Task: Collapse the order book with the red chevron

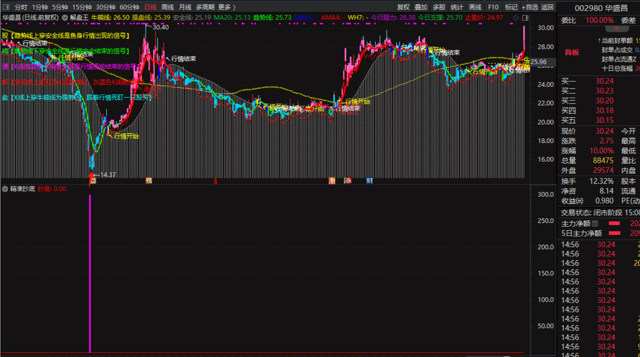Action: [x=616, y=29]
